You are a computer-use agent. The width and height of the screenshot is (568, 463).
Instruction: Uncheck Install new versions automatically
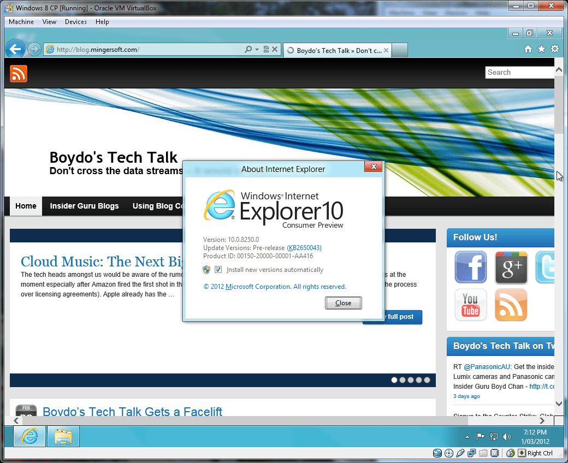click(218, 269)
